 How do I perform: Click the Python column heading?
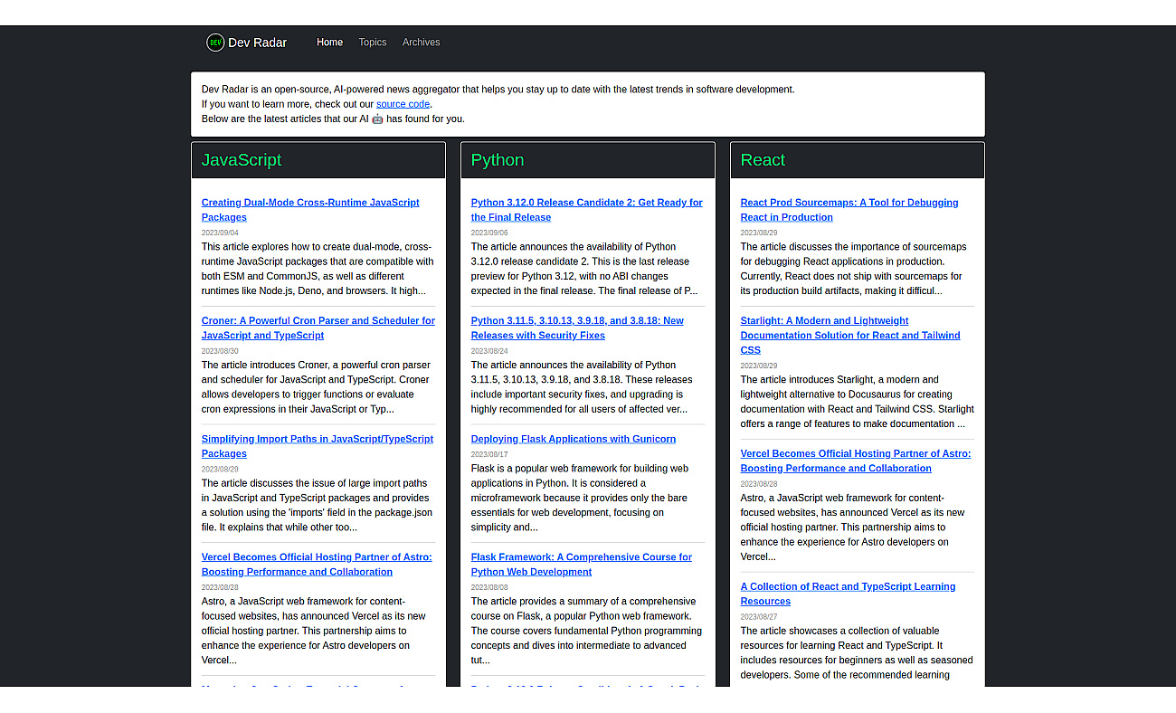coord(498,160)
